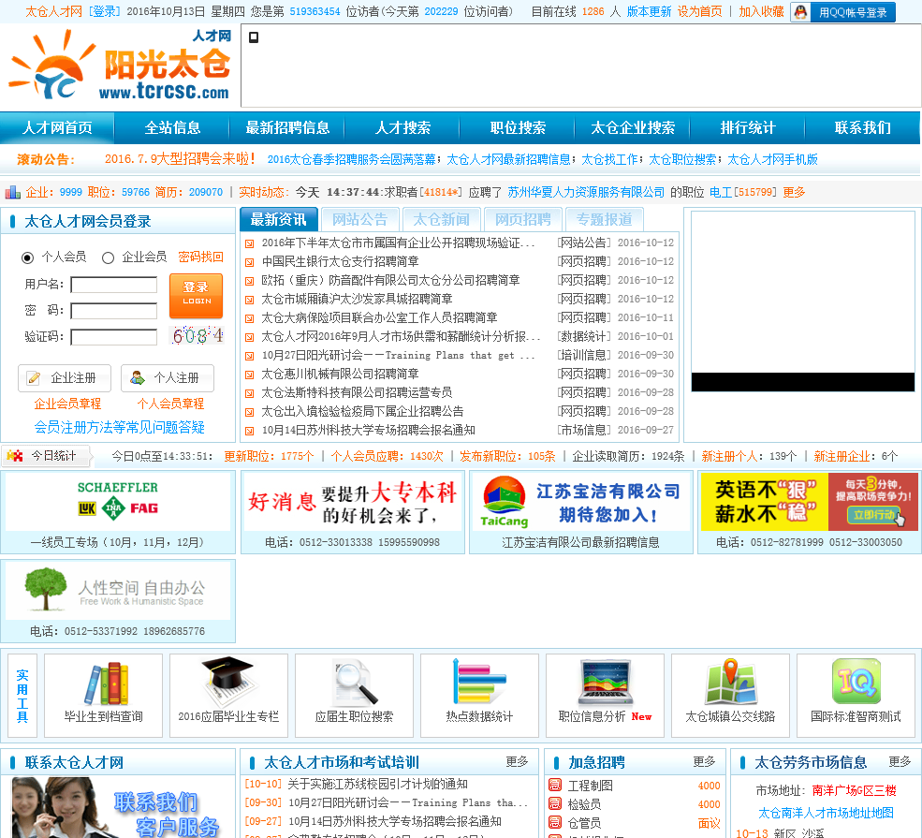Open 应届生职位搜索 magnifier icon
This screenshot has width=922, height=838.
(354, 683)
